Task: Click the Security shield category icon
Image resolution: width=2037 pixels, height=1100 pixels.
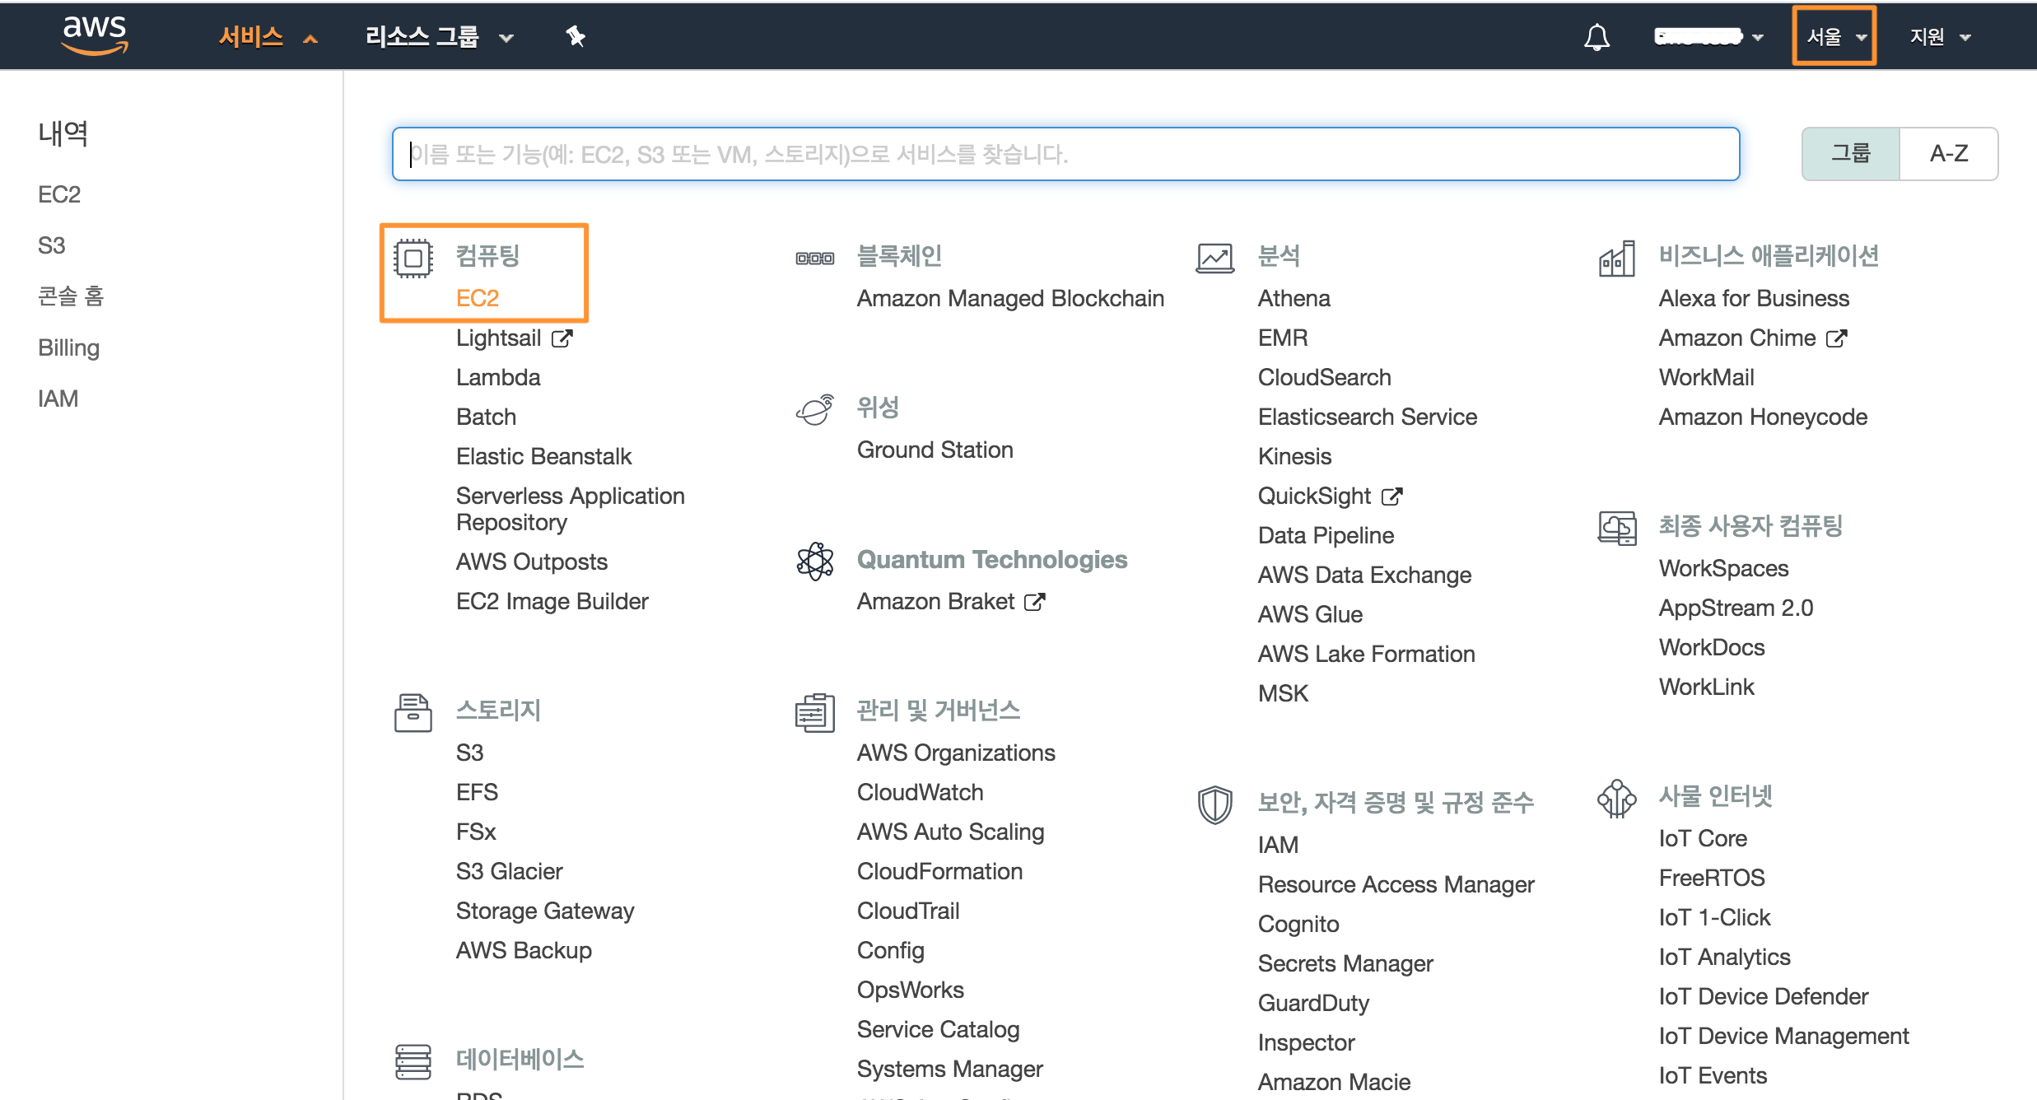Action: click(1214, 804)
